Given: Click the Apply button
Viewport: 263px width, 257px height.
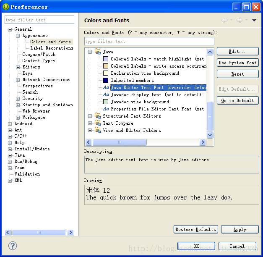Looking at the screenshot, I should point(240,229).
